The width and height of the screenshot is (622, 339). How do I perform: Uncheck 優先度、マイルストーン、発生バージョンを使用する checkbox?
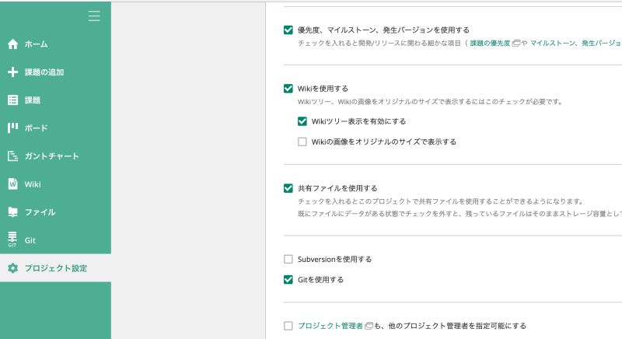[288, 30]
